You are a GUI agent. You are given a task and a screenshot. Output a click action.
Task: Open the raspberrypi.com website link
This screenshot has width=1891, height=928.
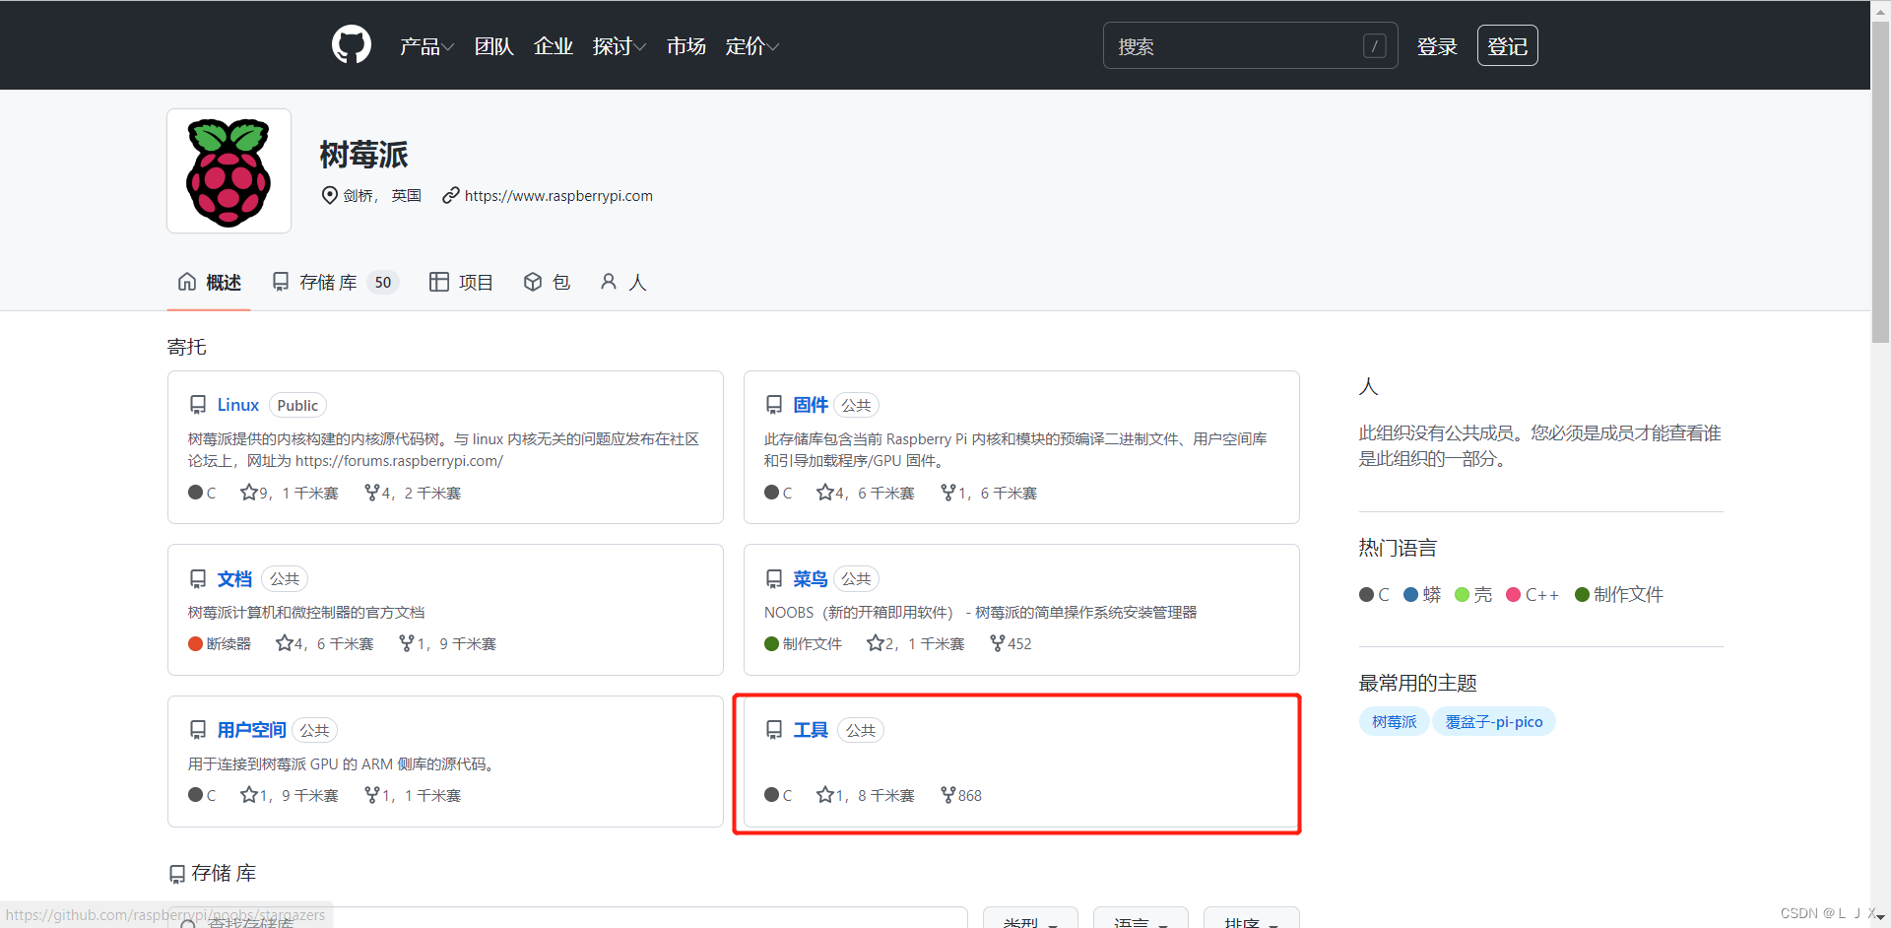(558, 195)
